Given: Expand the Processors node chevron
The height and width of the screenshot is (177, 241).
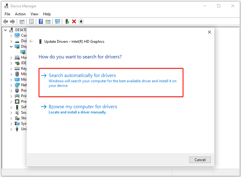Looking at the screenshot, I should pos(11,102).
